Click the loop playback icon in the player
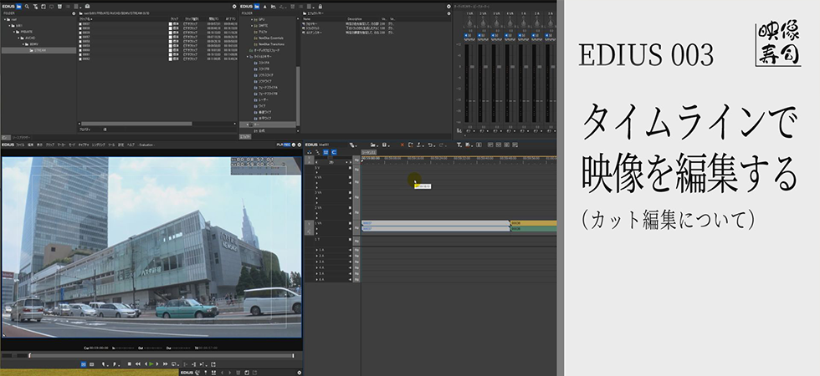 coord(174,364)
